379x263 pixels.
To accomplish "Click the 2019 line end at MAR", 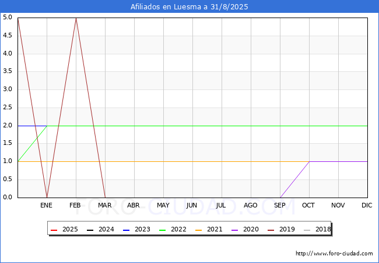I will tap(105, 198).
